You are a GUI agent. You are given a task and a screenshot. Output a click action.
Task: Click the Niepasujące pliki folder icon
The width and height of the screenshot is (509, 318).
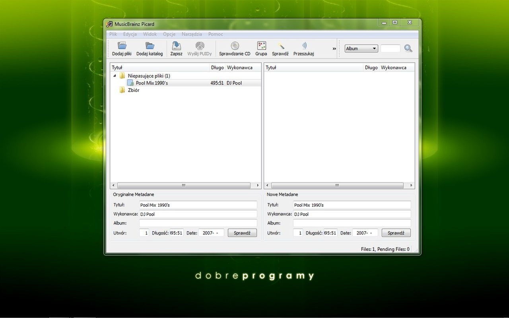122,76
